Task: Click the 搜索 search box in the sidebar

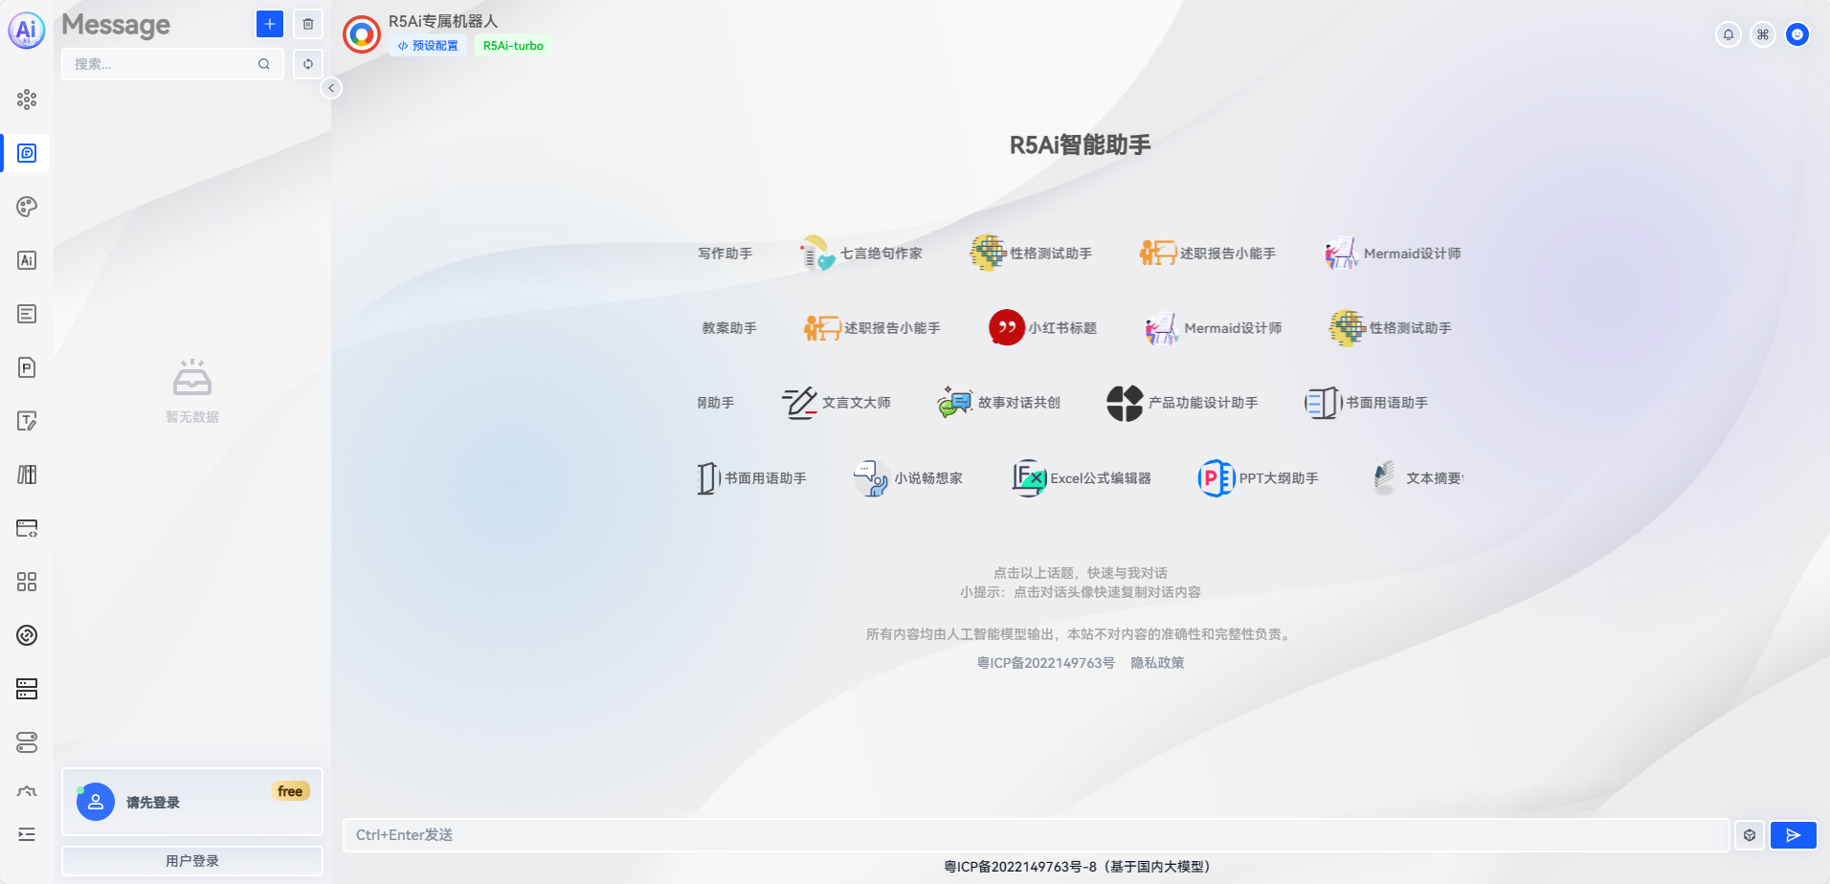Action: pyautogui.click(x=163, y=64)
